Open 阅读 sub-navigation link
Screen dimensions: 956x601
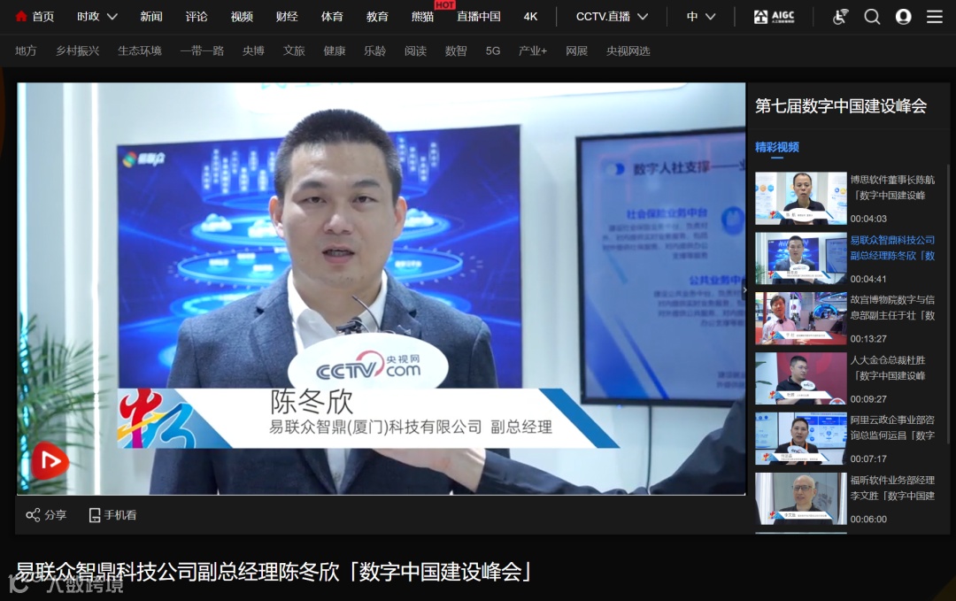click(x=415, y=50)
